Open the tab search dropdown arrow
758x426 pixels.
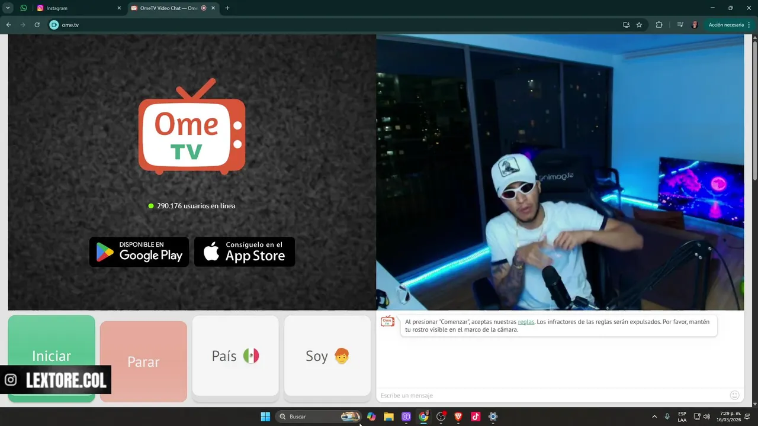point(8,8)
